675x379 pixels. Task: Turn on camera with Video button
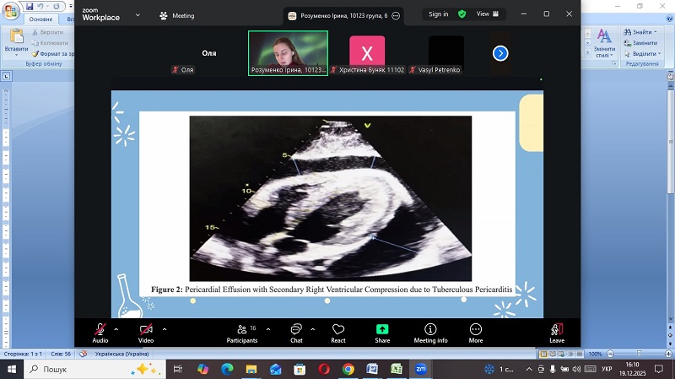click(146, 332)
